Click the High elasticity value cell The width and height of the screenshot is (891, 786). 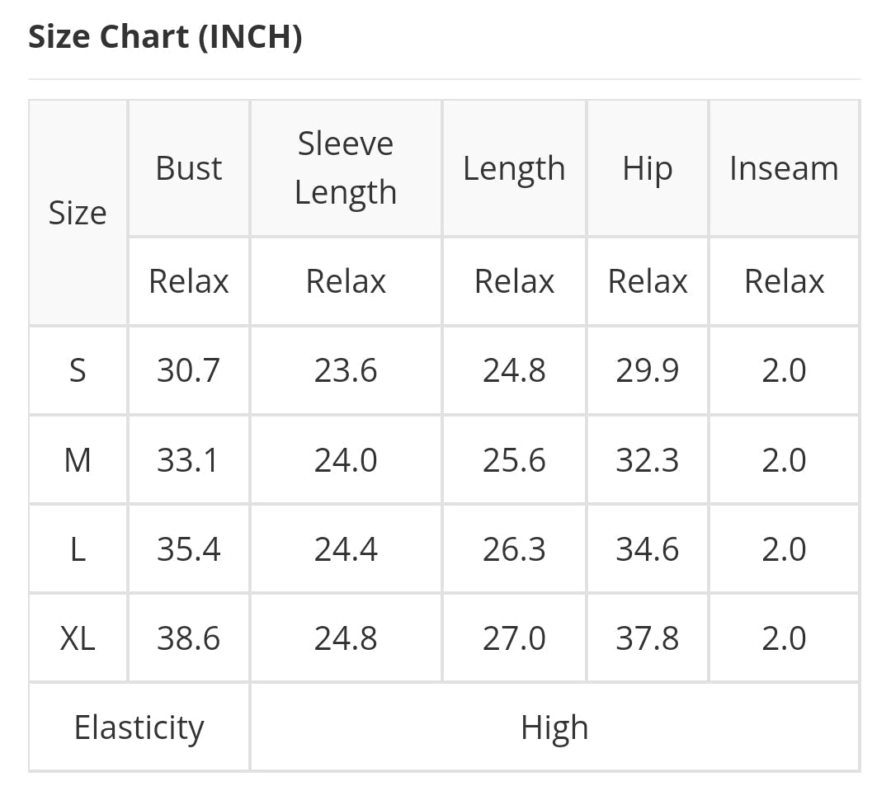(x=554, y=727)
